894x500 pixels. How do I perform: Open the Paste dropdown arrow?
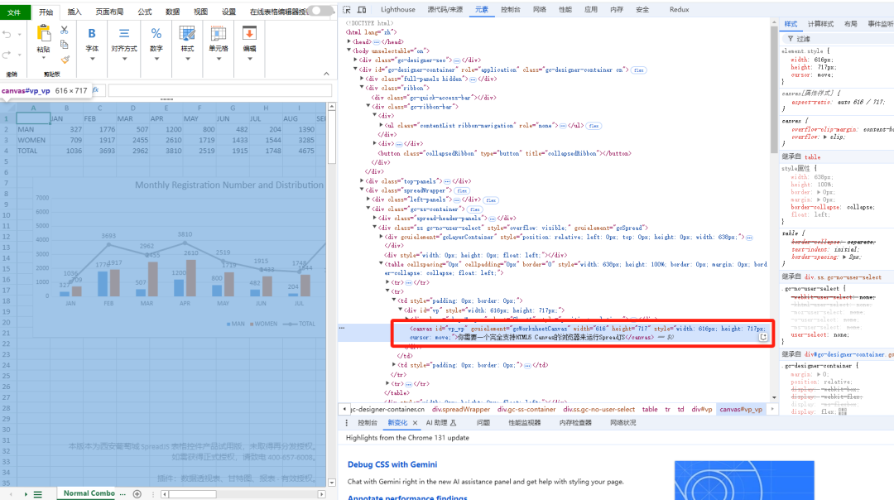43,58
